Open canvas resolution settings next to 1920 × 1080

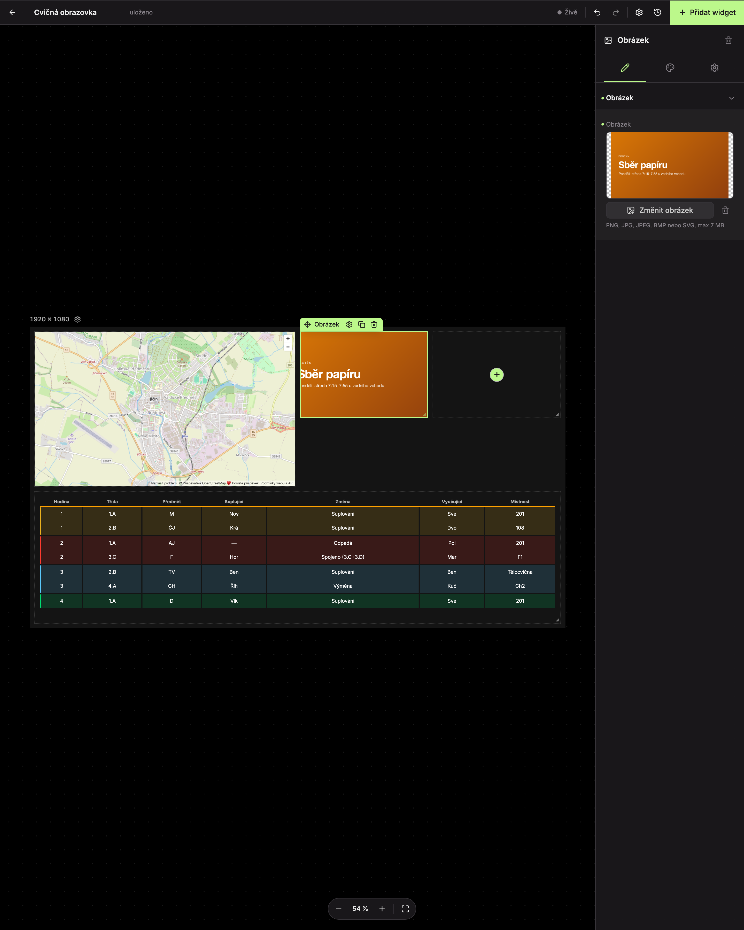(78, 319)
